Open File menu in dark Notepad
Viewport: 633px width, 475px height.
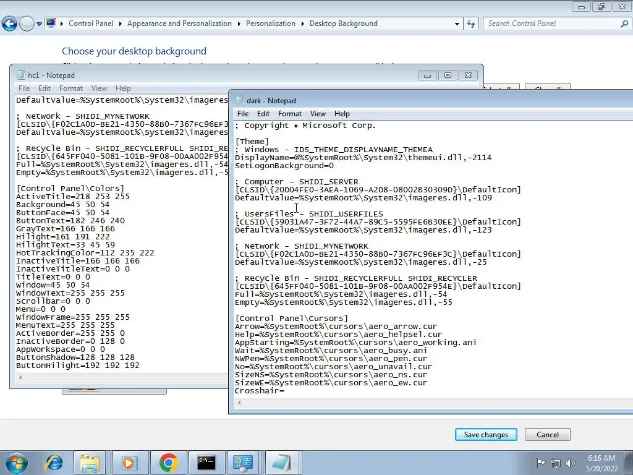click(x=242, y=114)
